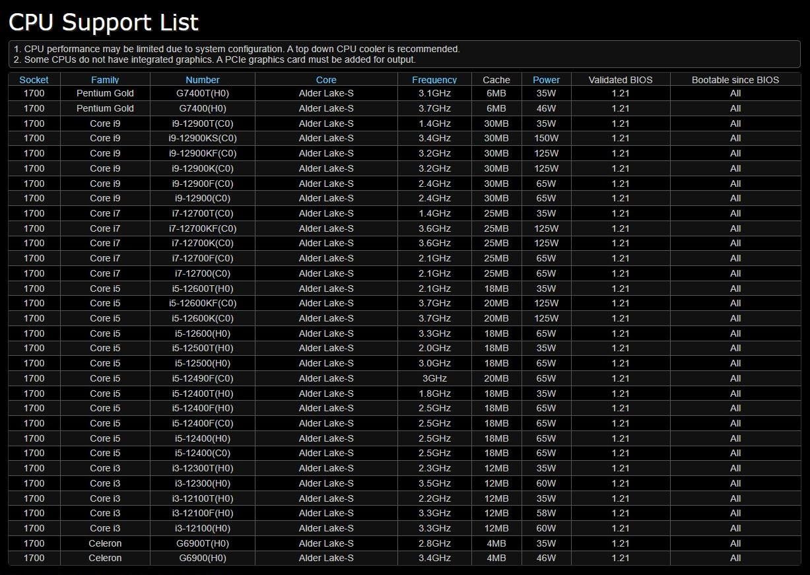Select the 3GHz frequency cell

point(434,378)
